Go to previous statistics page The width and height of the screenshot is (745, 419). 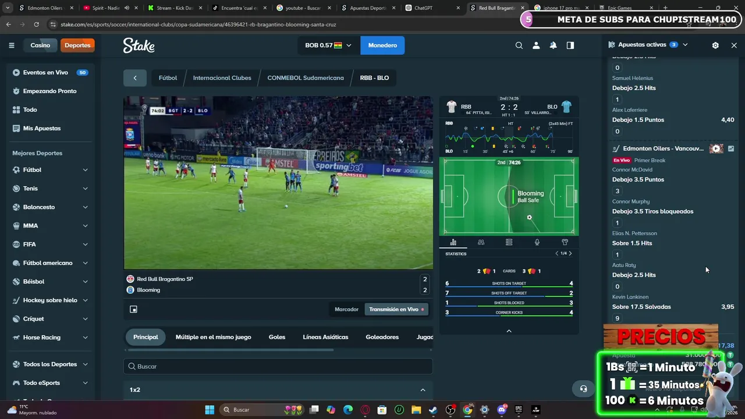pos(556,254)
